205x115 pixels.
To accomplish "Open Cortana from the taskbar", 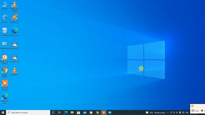I will tap(53, 112).
